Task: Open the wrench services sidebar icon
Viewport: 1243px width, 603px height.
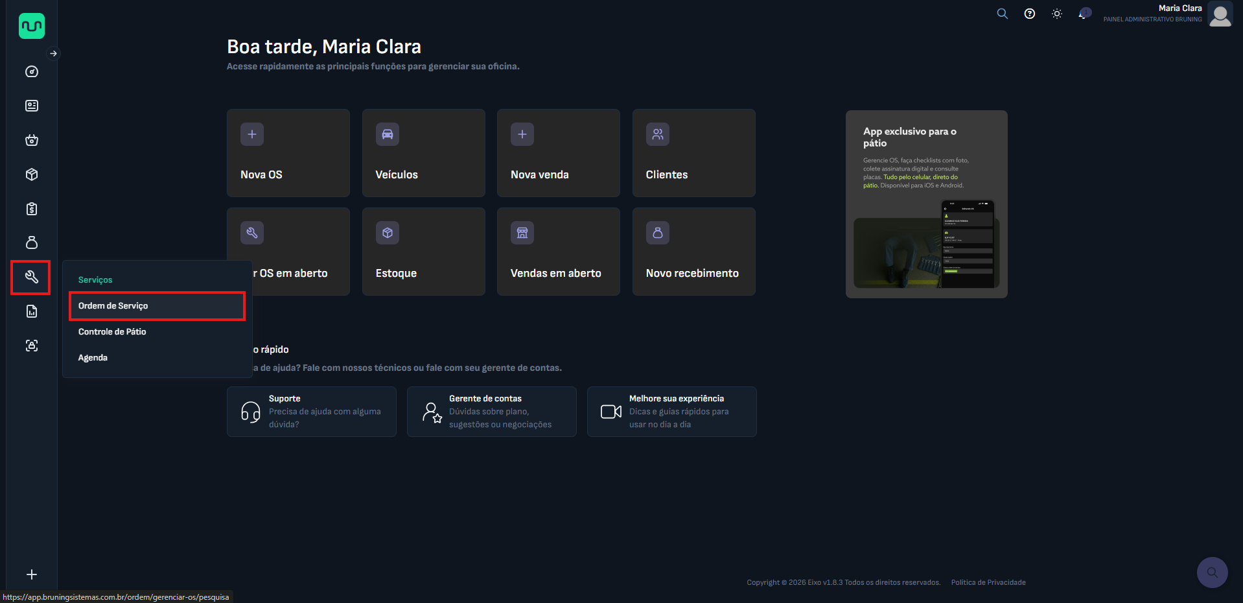Action: (x=31, y=278)
